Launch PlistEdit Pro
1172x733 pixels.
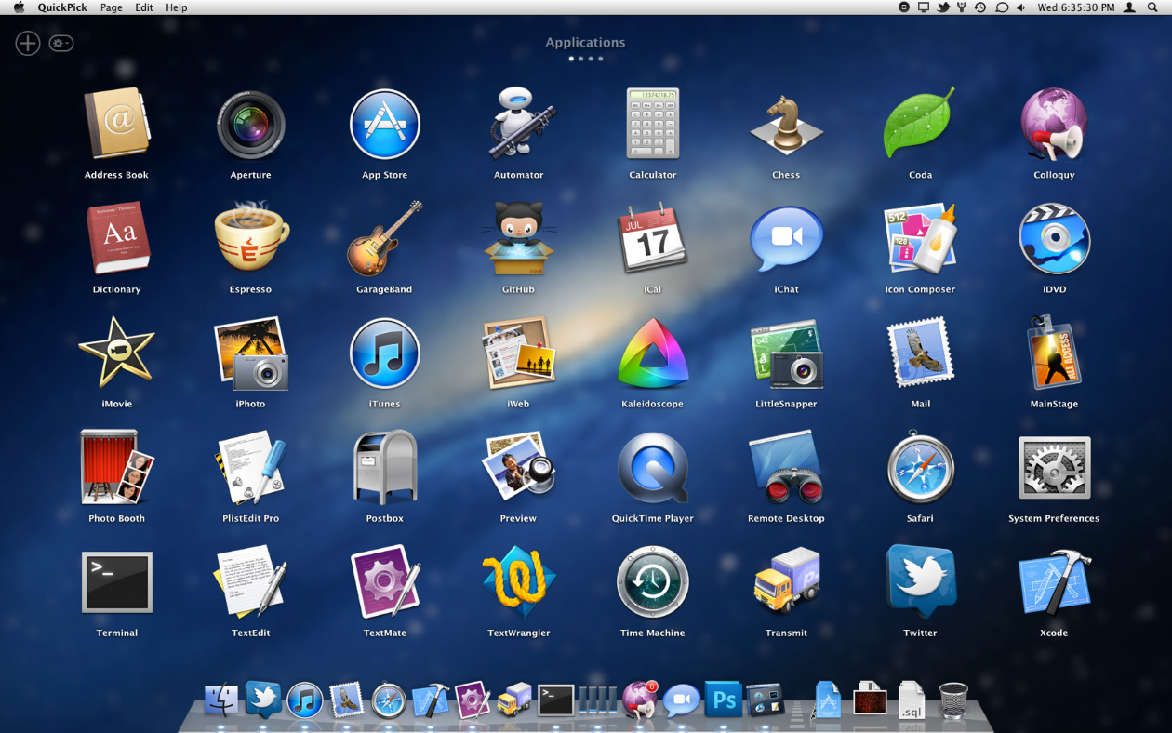[x=250, y=468]
